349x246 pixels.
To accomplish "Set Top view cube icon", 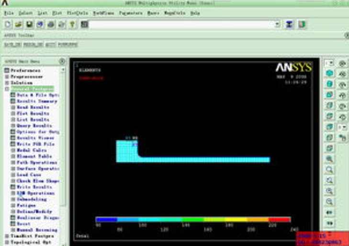I will tap(329, 116).
